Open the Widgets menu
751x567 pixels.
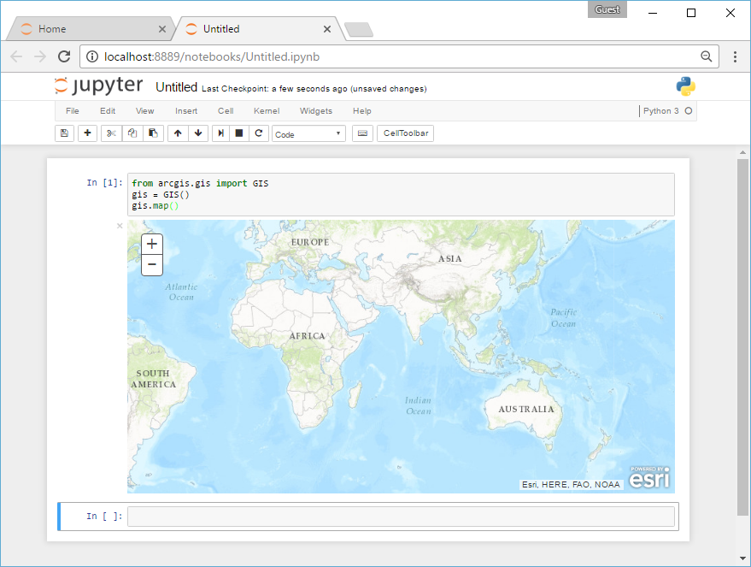click(315, 110)
